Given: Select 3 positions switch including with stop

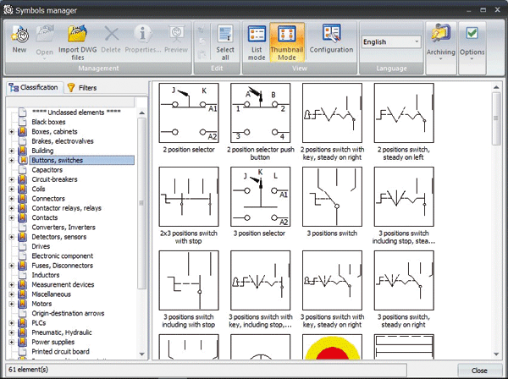Looking at the screenshot, I should tap(189, 280).
